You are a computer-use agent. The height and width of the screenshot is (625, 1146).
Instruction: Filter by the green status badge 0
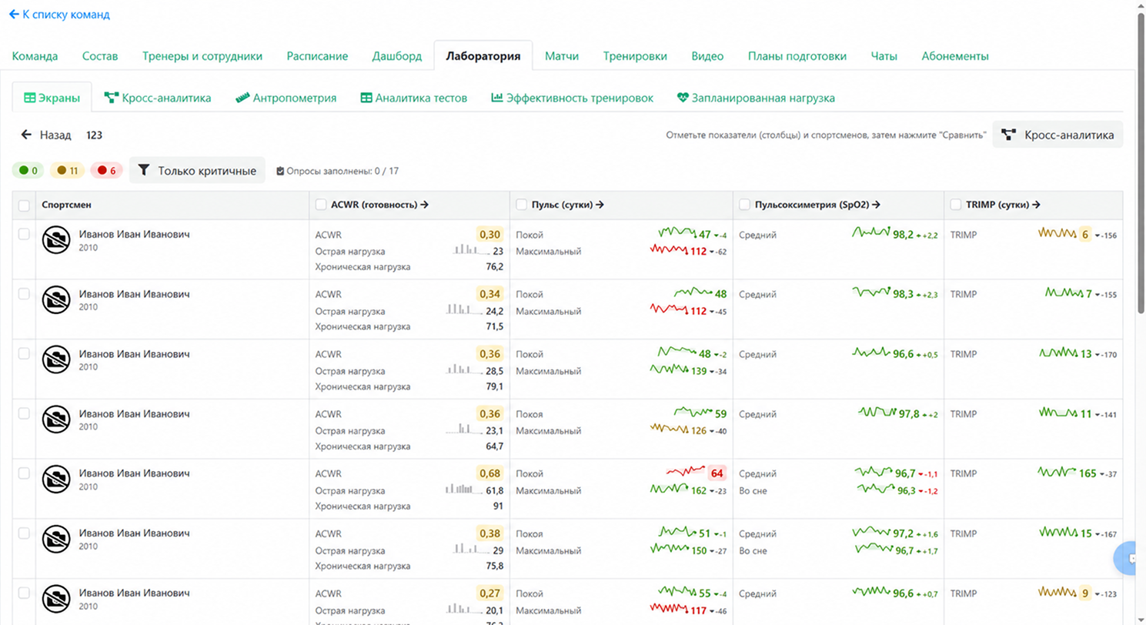pyautogui.click(x=28, y=171)
